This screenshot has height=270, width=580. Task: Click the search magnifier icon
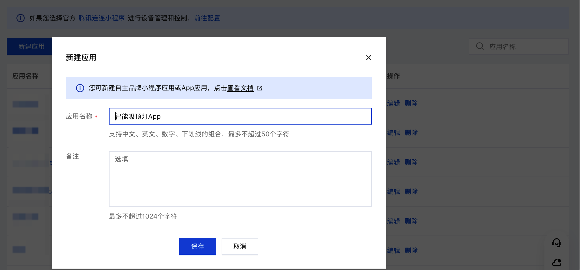click(480, 46)
